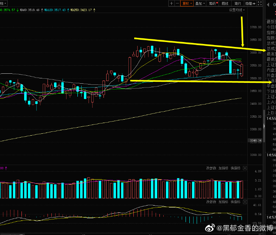Click 改参数 in the volume indicator panel
This screenshot has width=276, height=235.
click(211, 168)
